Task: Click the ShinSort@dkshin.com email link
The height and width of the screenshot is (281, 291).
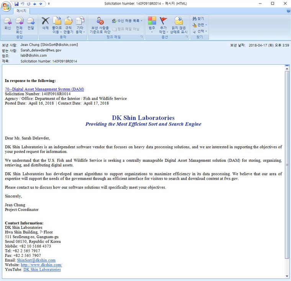Action: [x=36, y=260]
